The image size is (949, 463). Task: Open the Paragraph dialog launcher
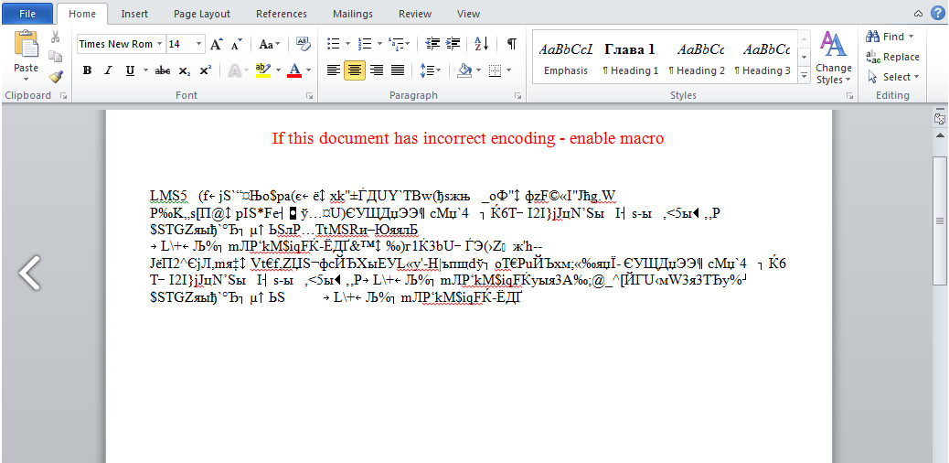[x=518, y=96]
